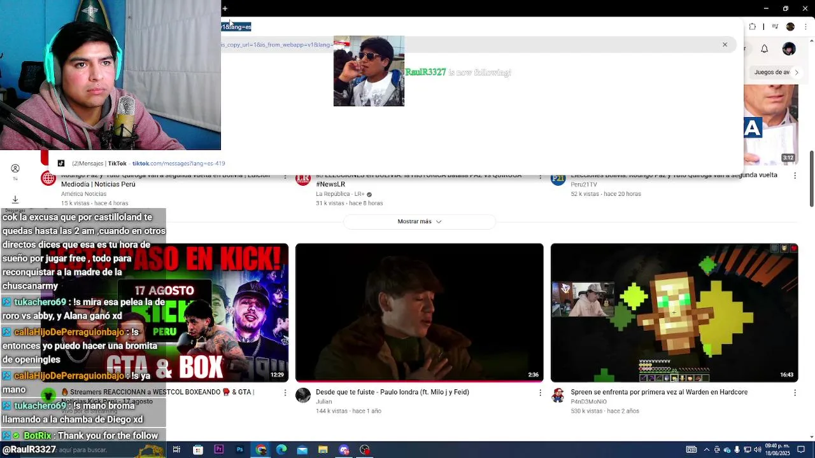Screen dimensions: 815x458
Task: Open OBS Studio taskbar icon
Action: tap(365, 450)
